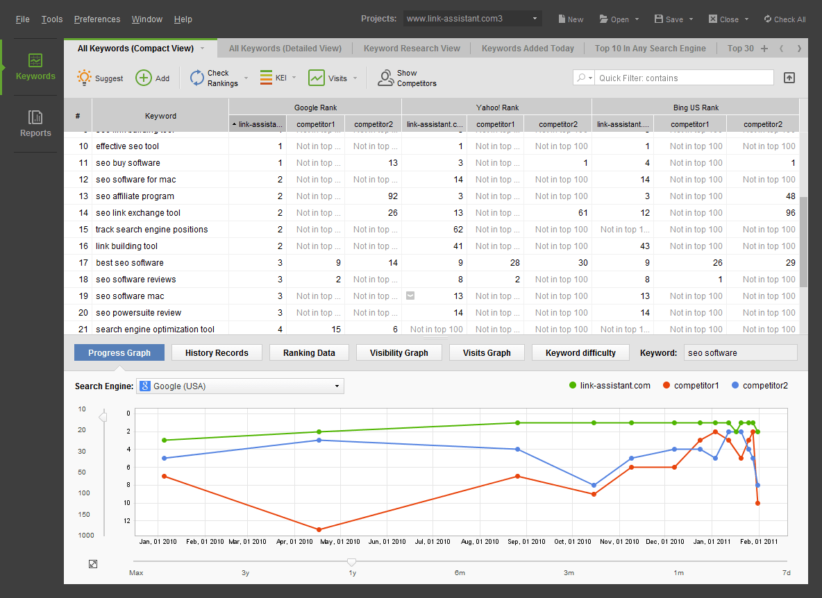Expand the Save button dropdown arrow
This screenshot has height=598, width=822.
(691, 19)
